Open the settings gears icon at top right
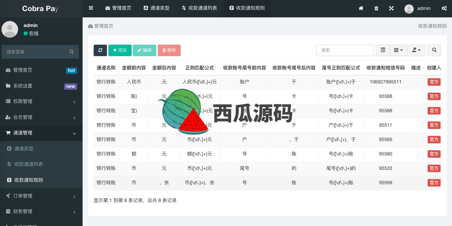Image resolution: width=452 pixels, height=226 pixels. coord(444,8)
